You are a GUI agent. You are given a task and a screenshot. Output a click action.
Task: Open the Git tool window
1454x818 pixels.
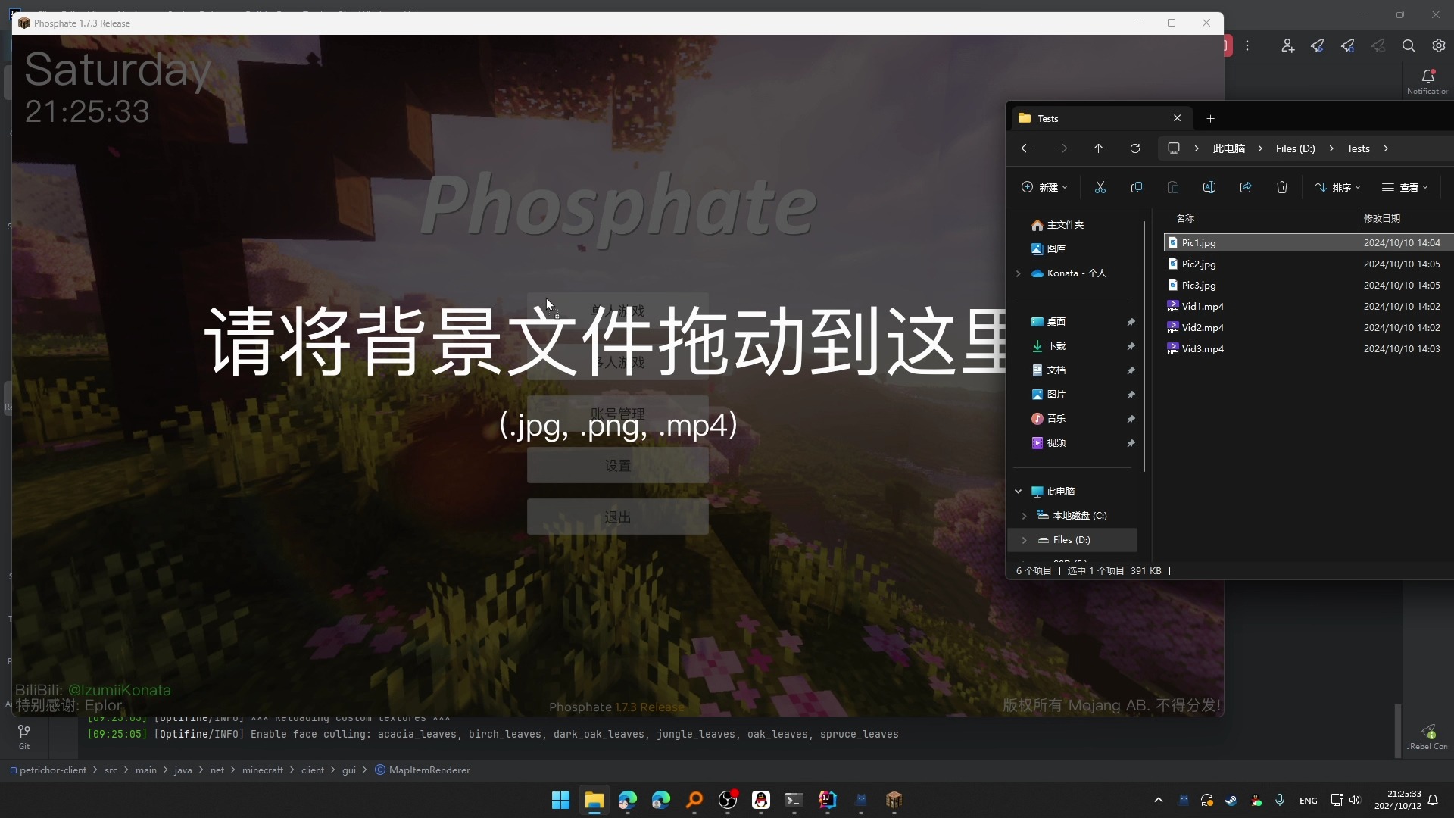pyautogui.click(x=24, y=736)
